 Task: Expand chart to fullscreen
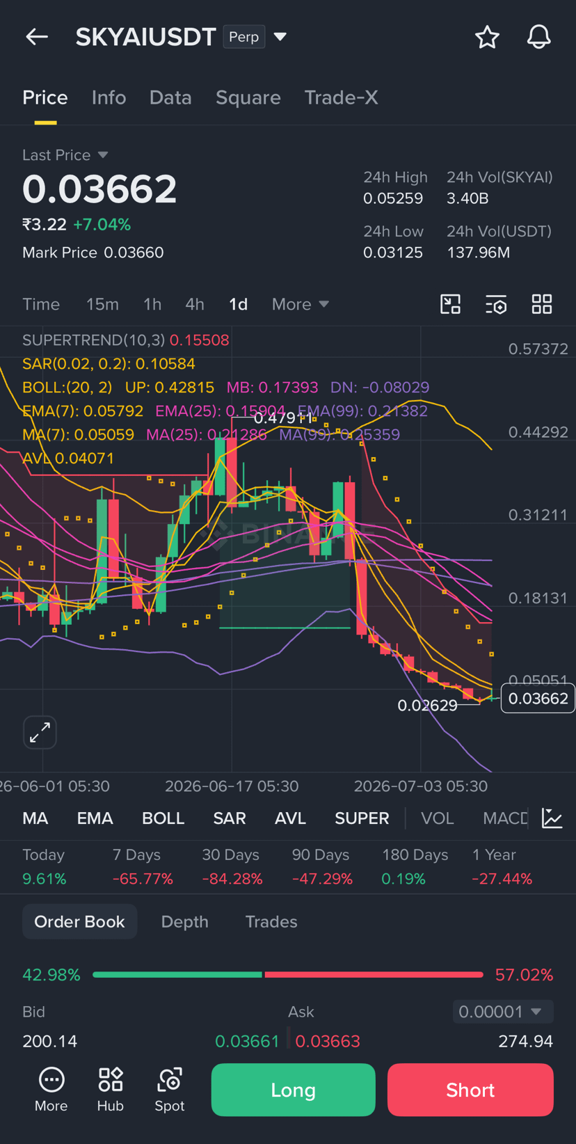pyautogui.click(x=40, y=732)
